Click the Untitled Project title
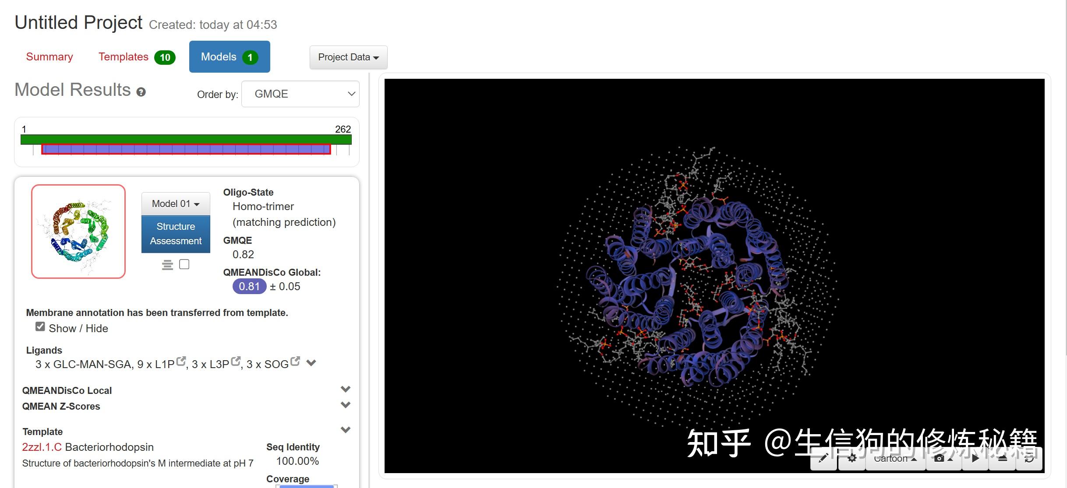1067x488 pixels. point(78,22)
